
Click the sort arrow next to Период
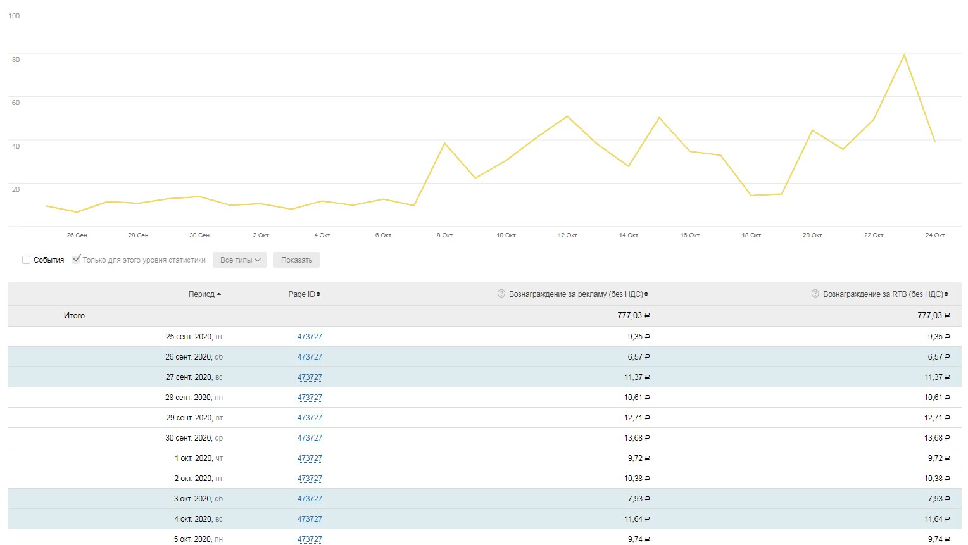coord(219,294)
